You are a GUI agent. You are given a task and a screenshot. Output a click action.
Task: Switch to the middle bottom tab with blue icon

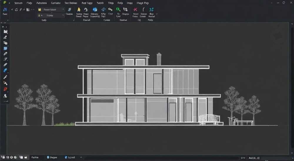coord(52,157)
